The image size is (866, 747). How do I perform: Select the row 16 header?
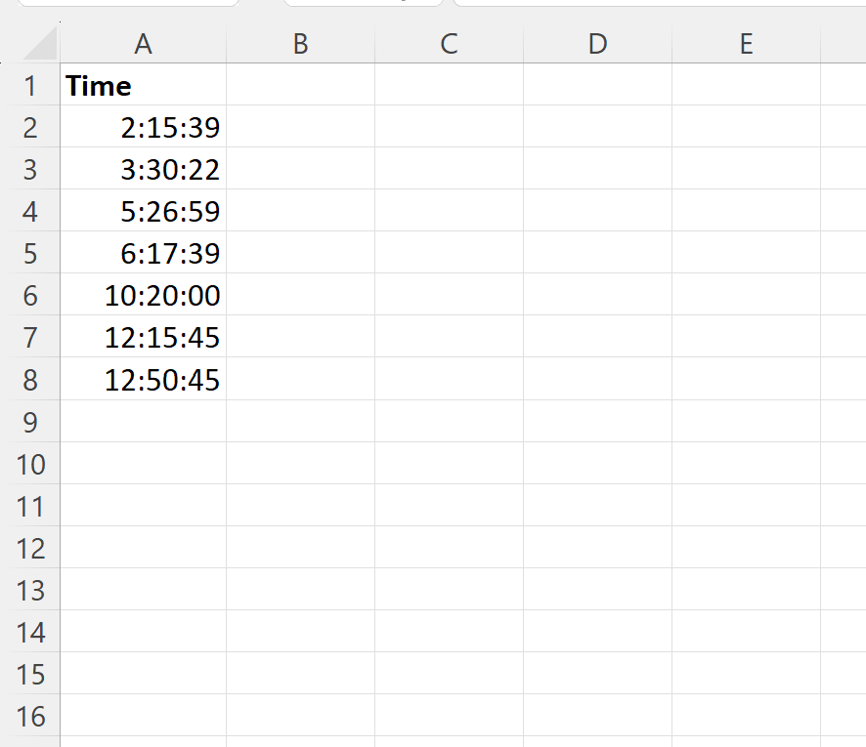point(30,715)
